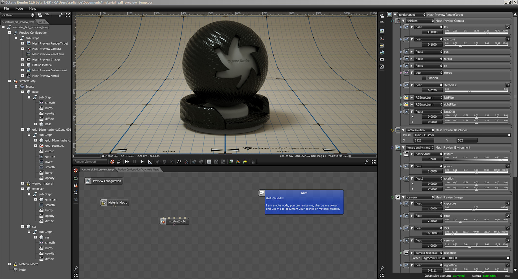This screenshot has width=518, height=279.
Task: Open the Agfacolor Futura II 100CD preset dropdown
Action: click(x=466, y=258)
